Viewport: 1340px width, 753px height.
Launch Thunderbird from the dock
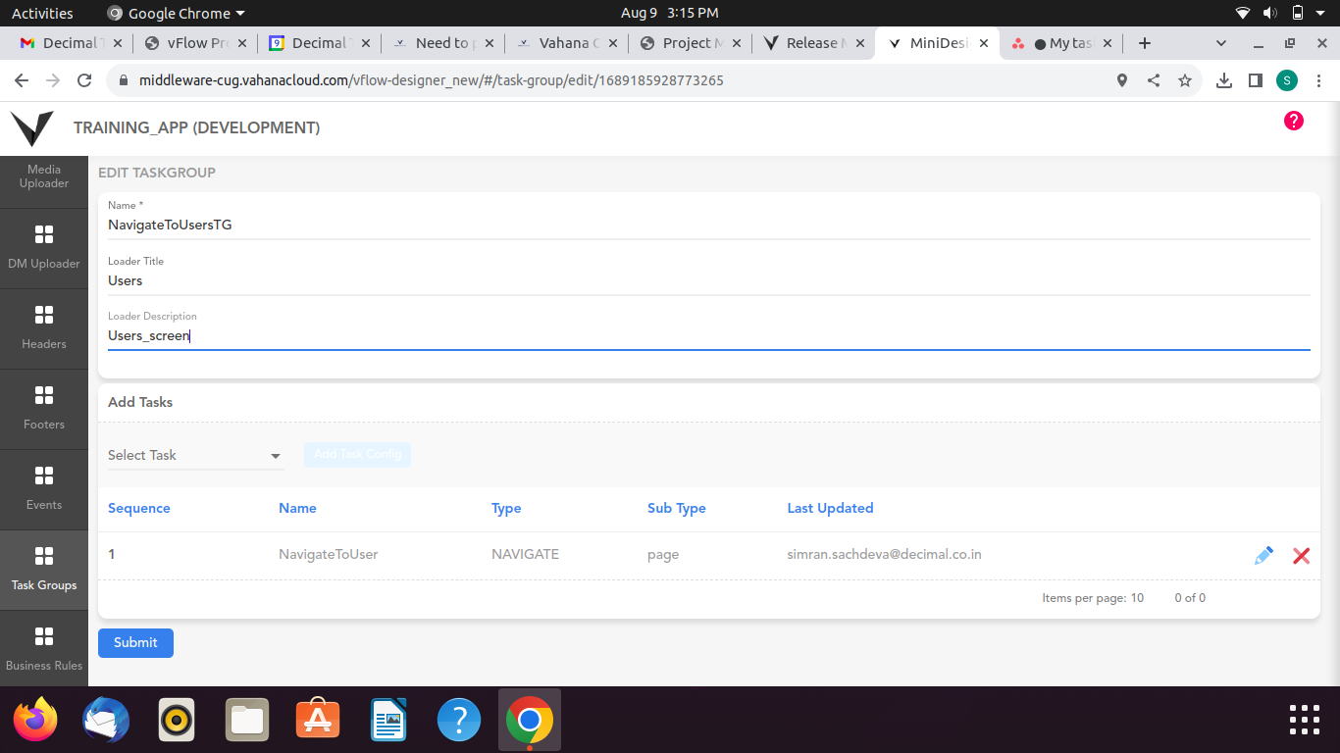[106, 721]
